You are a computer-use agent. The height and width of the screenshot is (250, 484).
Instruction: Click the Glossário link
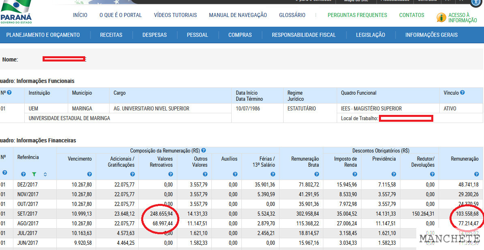(292, 15)
